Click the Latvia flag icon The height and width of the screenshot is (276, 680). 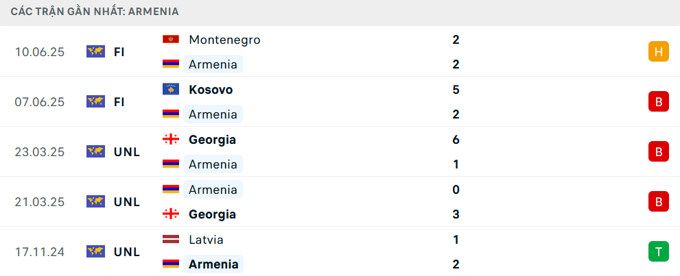click(x=170, y=240)
